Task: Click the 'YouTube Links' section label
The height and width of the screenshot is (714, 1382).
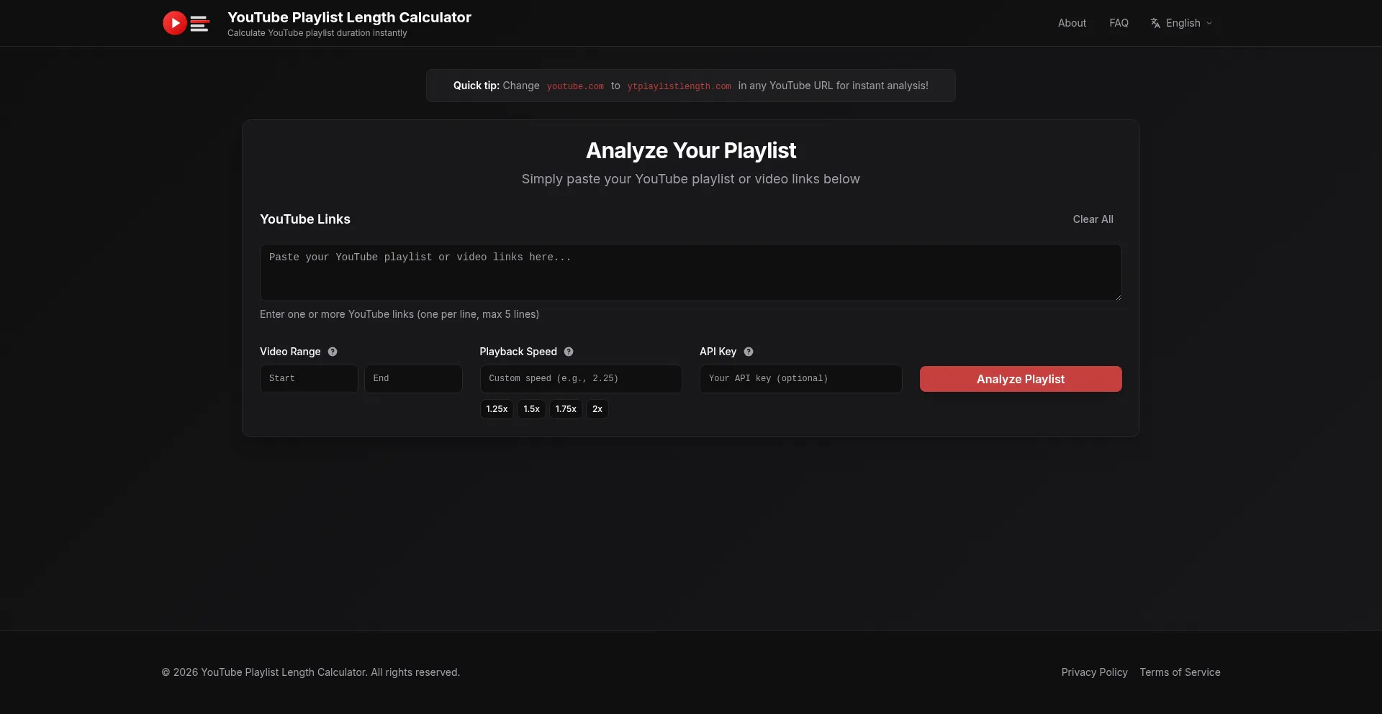Action: (x=305, y=219)
